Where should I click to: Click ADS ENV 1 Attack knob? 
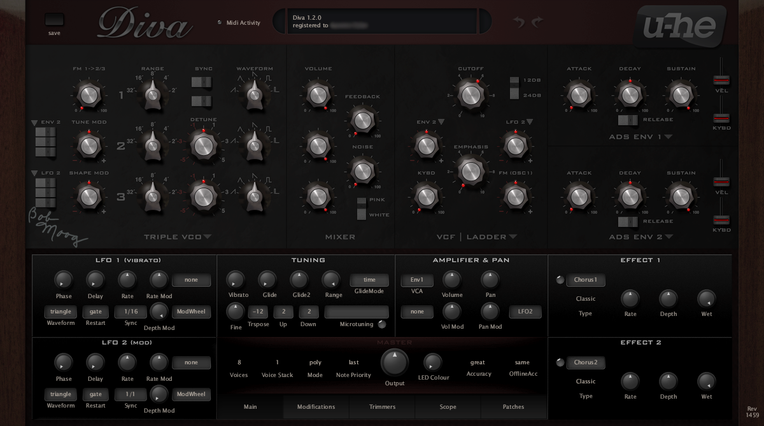click(x=578, y=95)
